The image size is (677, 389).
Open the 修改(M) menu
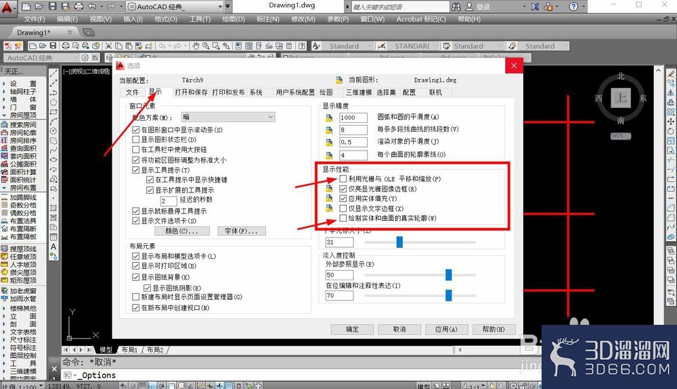[303, 19]
